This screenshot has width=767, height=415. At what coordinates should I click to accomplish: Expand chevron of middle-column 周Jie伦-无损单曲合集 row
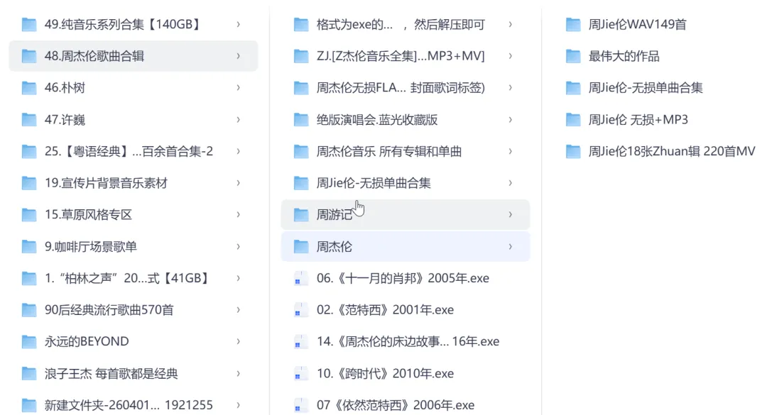tap(510, 183)
